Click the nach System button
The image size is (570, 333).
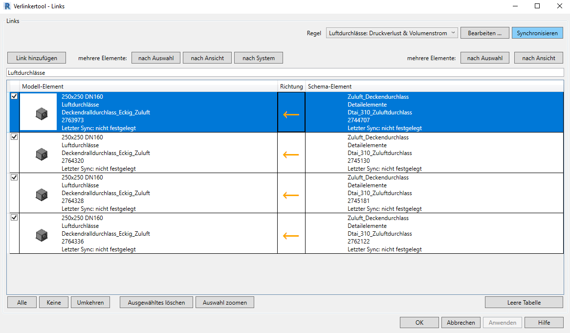[x=259, y=58]
